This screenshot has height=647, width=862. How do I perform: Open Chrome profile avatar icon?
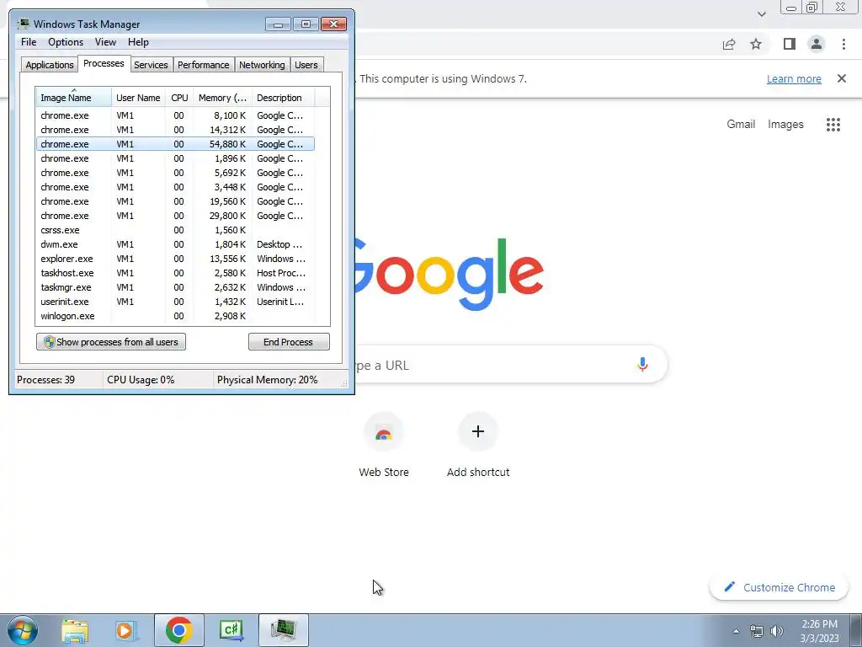[x=817, y=44]
